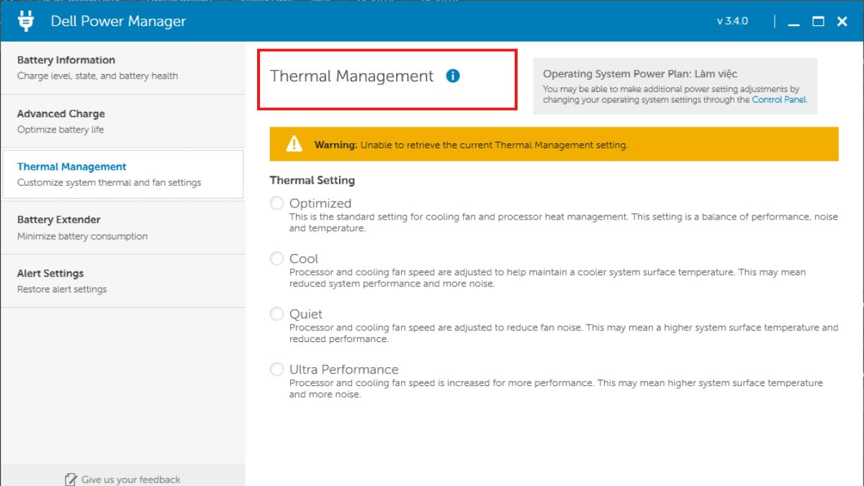Click the Optimized setting description text
Screen dimensions: 864x486
click(564, 222)
